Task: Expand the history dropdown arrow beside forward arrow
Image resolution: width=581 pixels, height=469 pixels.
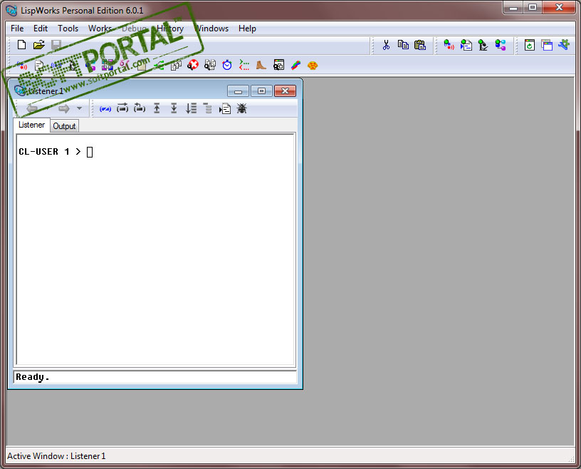Action: click(79, 108)
